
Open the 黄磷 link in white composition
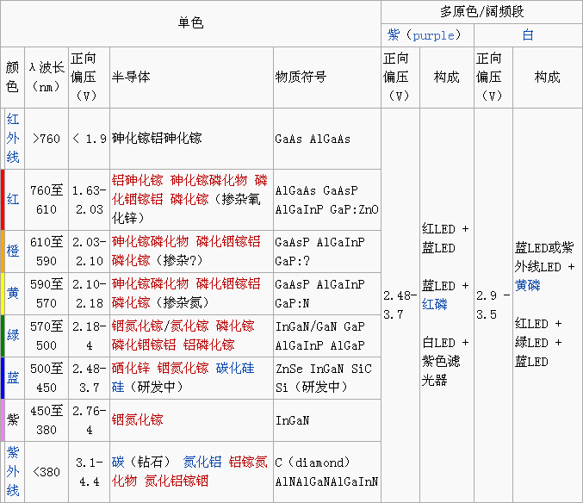click(x=528, y=285)
